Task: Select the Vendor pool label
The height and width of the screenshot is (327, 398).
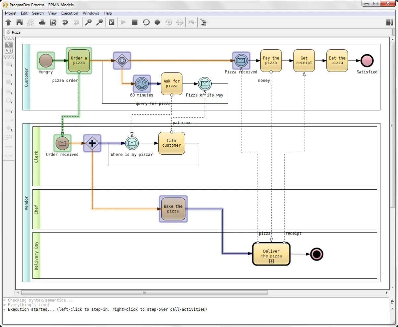Action: [x=27, y=203]
